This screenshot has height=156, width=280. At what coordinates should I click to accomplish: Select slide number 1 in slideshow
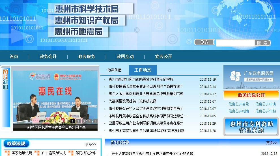tap(72, 121)
